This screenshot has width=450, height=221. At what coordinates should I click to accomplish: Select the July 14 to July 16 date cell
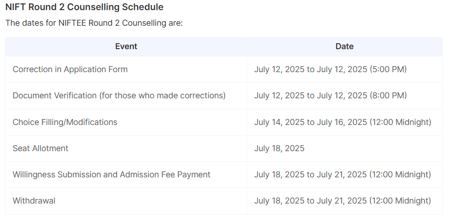[x=344, y=122]
